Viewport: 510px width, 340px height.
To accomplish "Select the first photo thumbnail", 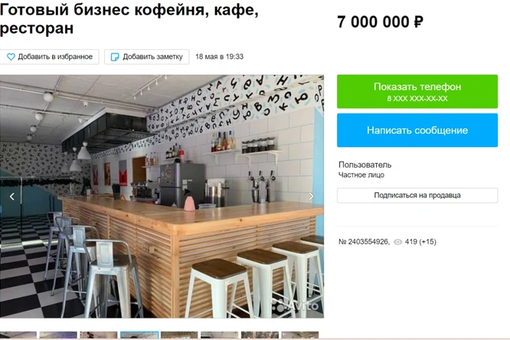I will (x=18, y=335).
